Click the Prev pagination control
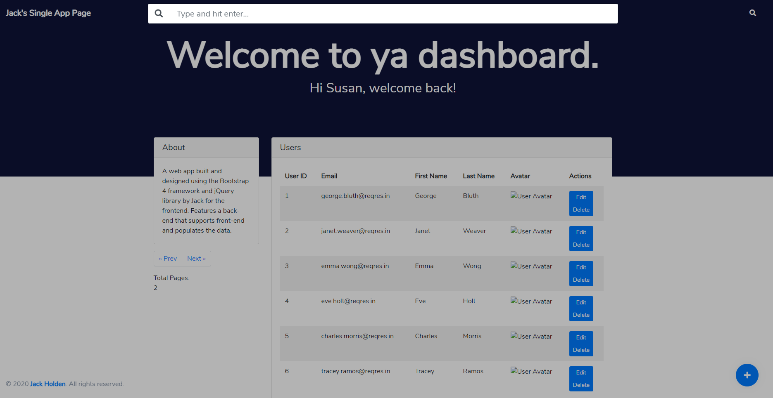 point(167,258)
